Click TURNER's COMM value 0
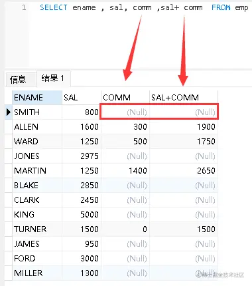Viewport: 252px width, 286px height. (145, 229)
